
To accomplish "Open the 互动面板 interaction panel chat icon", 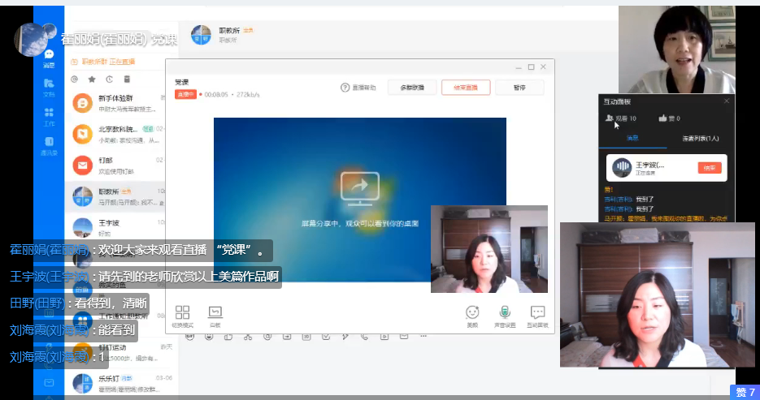I will (x=537, y=312).
